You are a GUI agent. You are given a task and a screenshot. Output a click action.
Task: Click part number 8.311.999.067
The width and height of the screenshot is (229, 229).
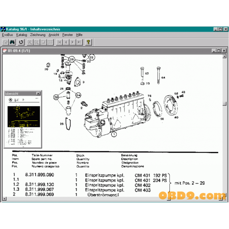(x=40, y=189)
